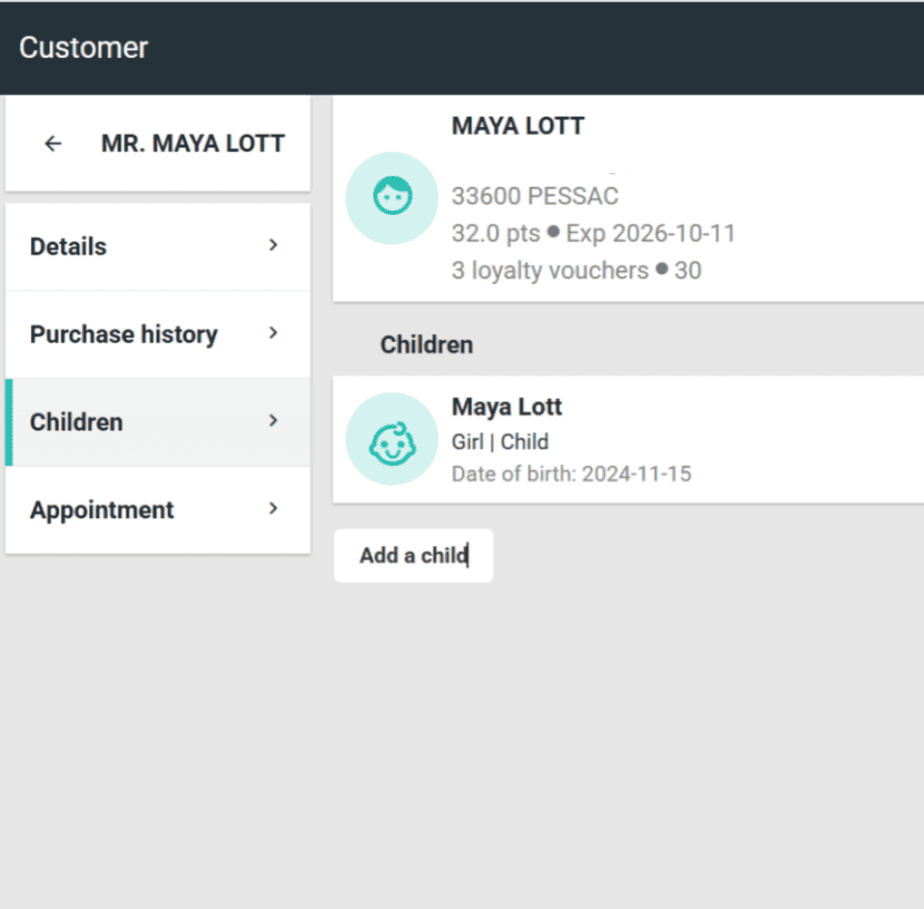Click the customer face avatar icon
This screenshot has width=924, height=909.
point(391,197)
